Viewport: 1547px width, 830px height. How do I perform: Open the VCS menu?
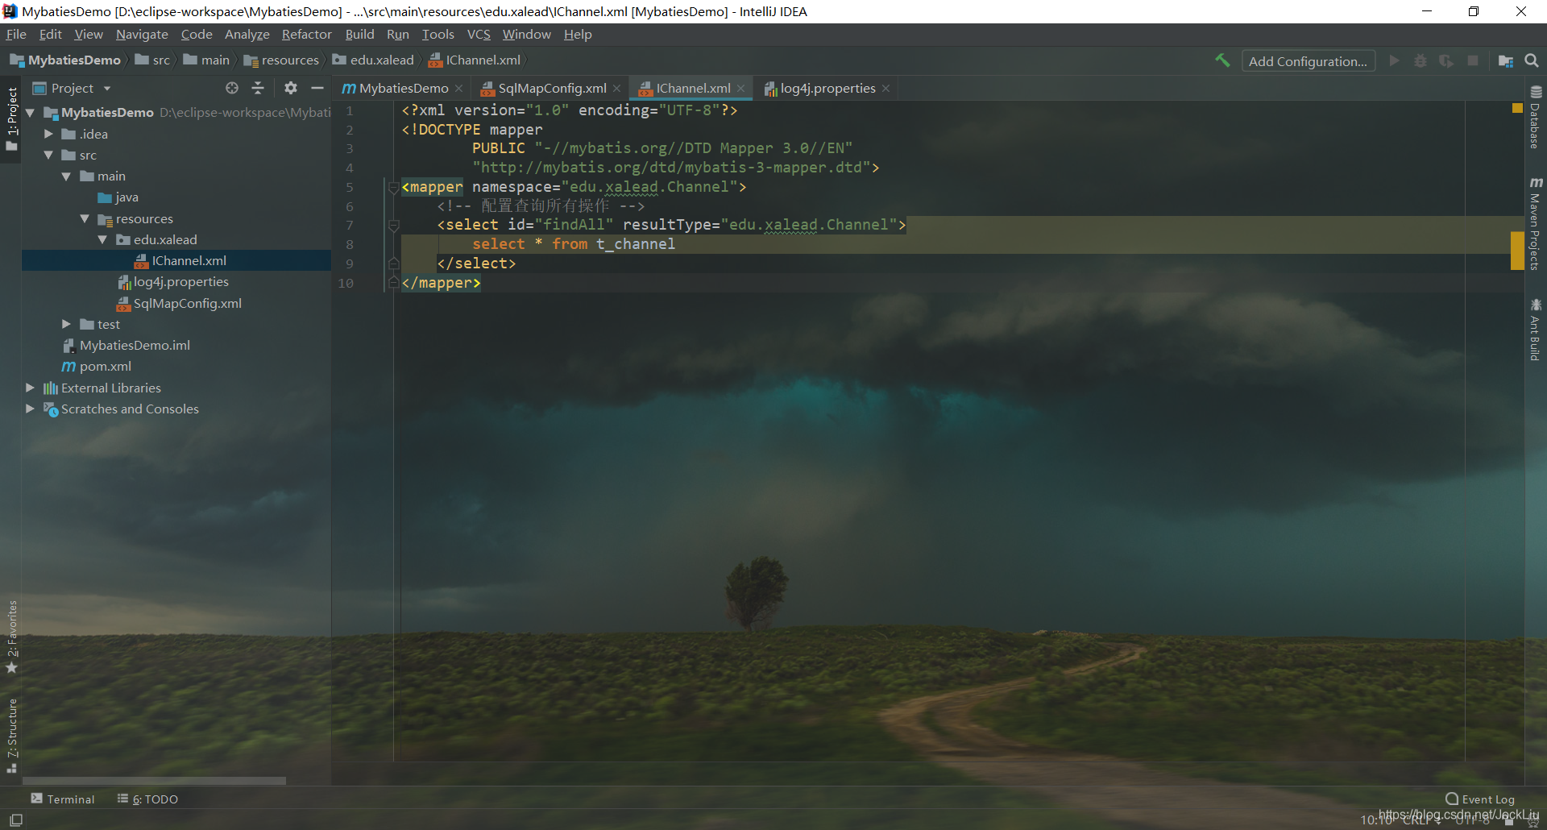coord(479,34)
